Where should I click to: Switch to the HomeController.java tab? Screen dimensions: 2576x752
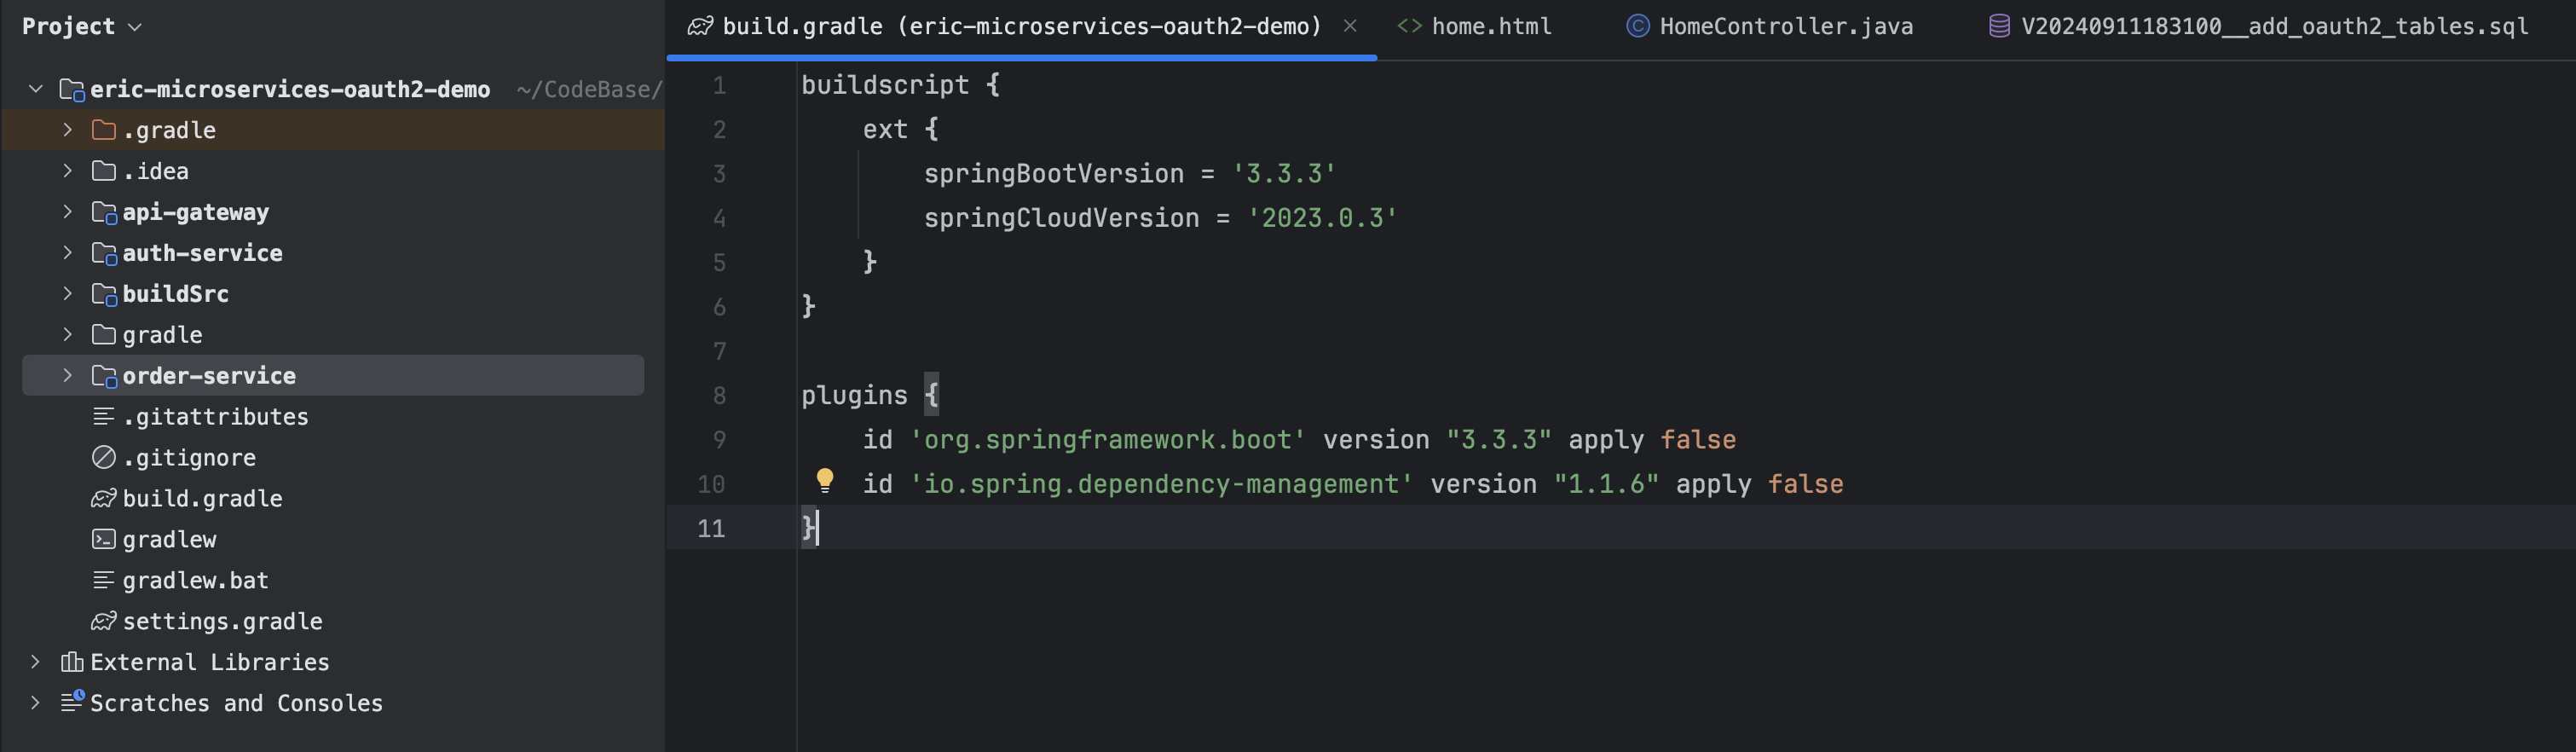[x=1770, y=26]
